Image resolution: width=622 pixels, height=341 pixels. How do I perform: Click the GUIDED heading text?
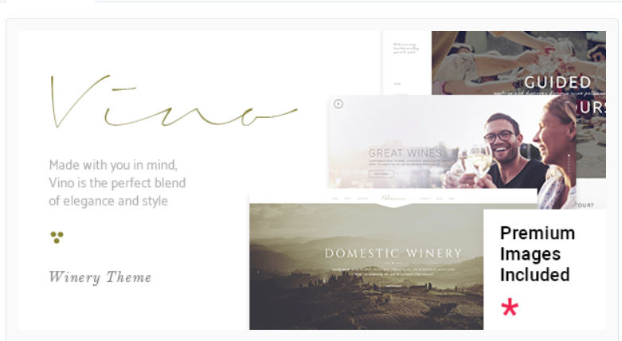click(557, 83)
